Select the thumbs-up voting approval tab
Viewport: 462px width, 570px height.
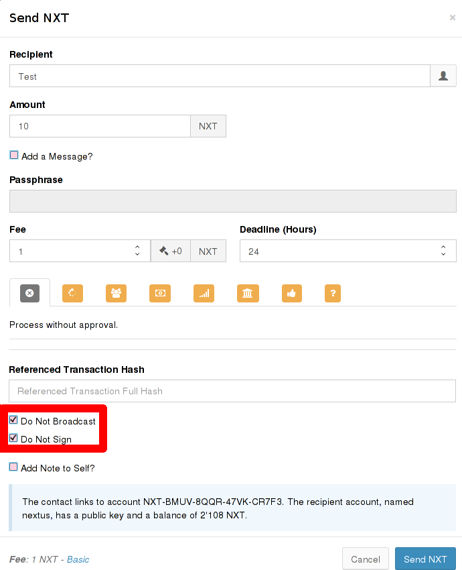point(291,293)
